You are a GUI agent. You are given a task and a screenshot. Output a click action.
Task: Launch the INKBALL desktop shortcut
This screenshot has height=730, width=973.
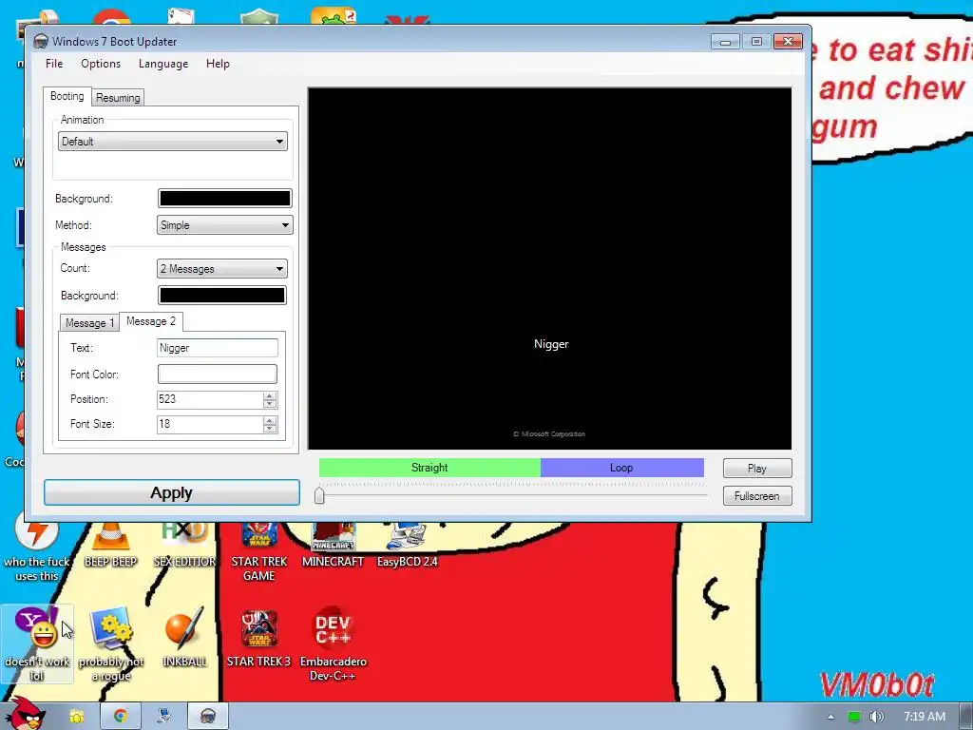(x=184, y=638)
